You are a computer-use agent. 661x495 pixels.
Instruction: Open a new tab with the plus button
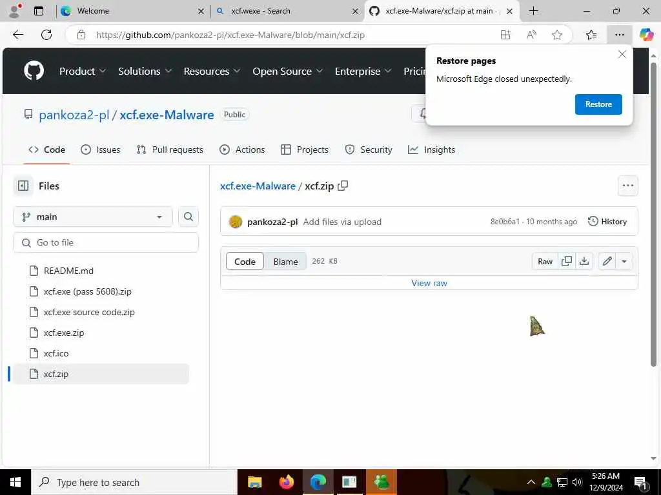[533, 11]
